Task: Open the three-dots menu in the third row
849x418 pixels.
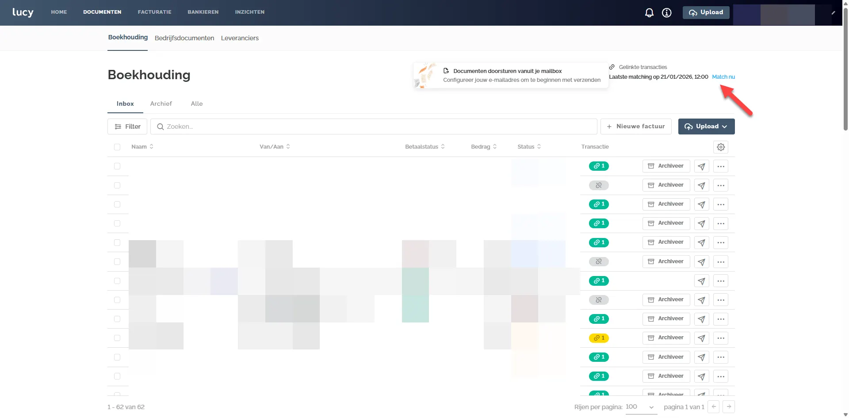Action: 721,204
